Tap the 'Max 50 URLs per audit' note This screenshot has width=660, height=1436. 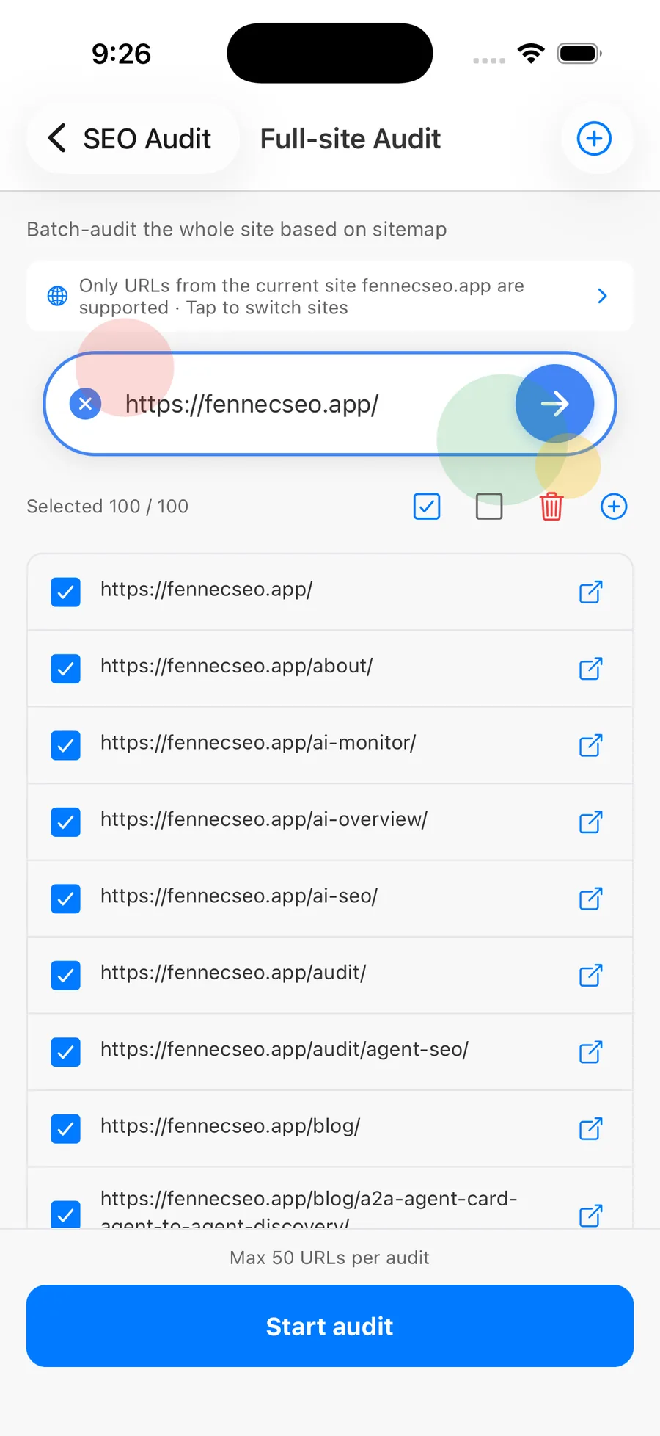tap(330, 1258)
